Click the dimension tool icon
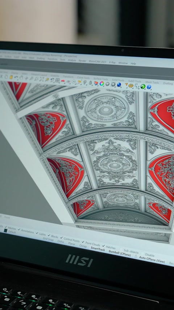Viewport: 174px width, 310px height. pos(137,86)
